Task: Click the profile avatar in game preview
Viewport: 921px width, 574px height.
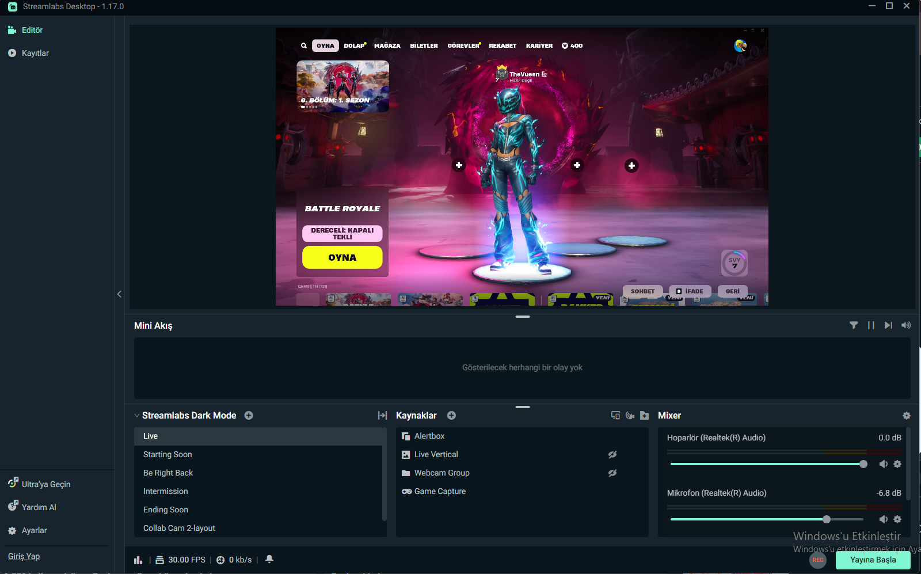Action: [740, 45]
